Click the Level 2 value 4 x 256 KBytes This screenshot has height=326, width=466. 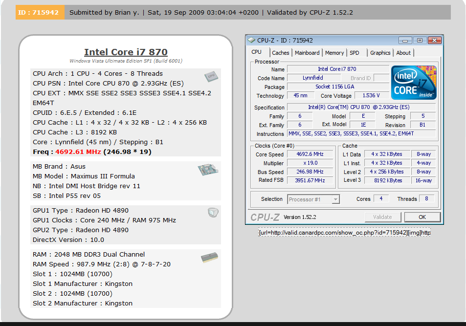coord(387,172)
